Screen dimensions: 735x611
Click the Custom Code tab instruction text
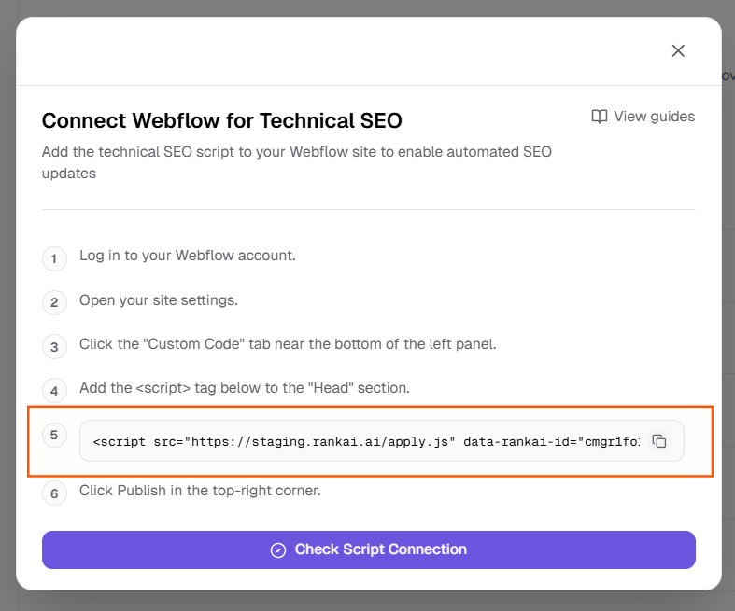click(x=288, y=344)
